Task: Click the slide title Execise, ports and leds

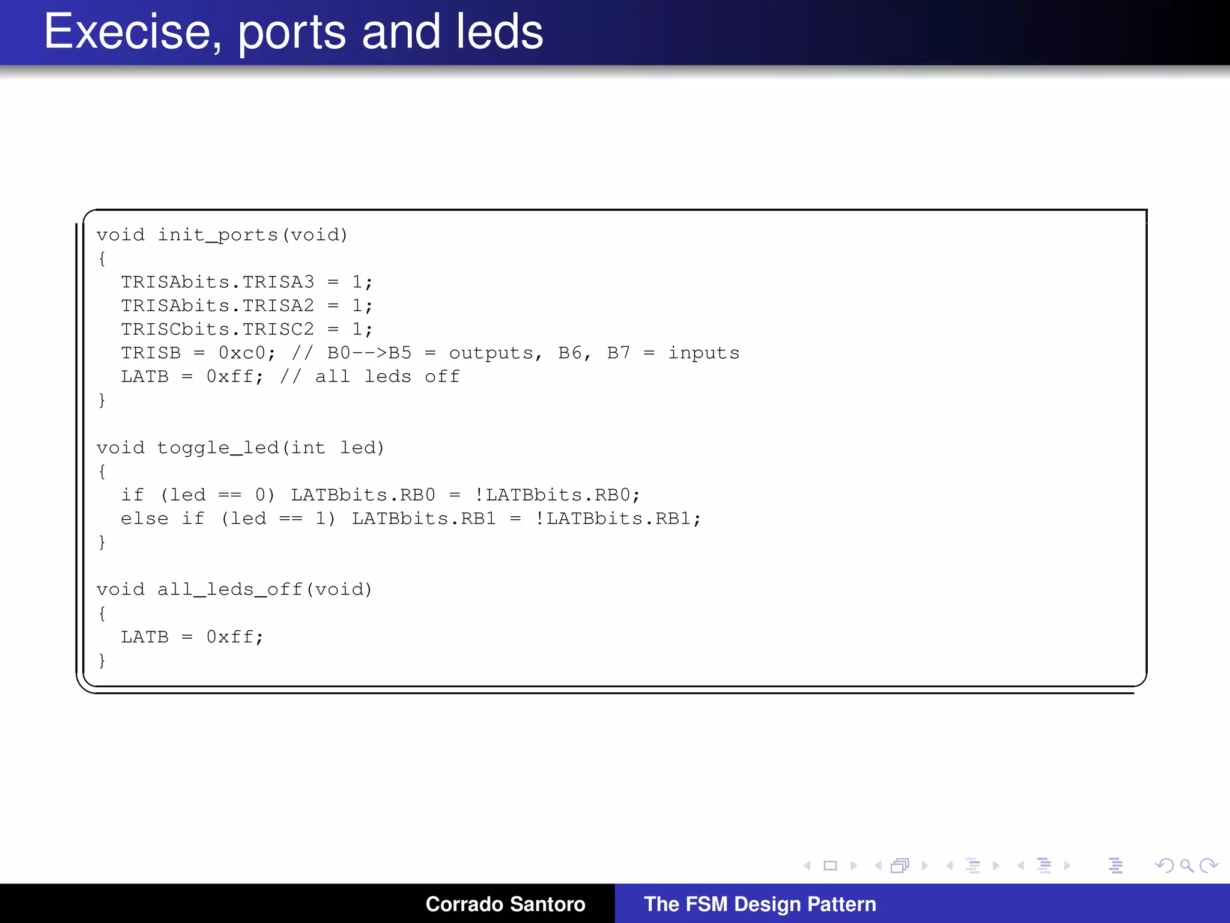Action: point(294,32)
